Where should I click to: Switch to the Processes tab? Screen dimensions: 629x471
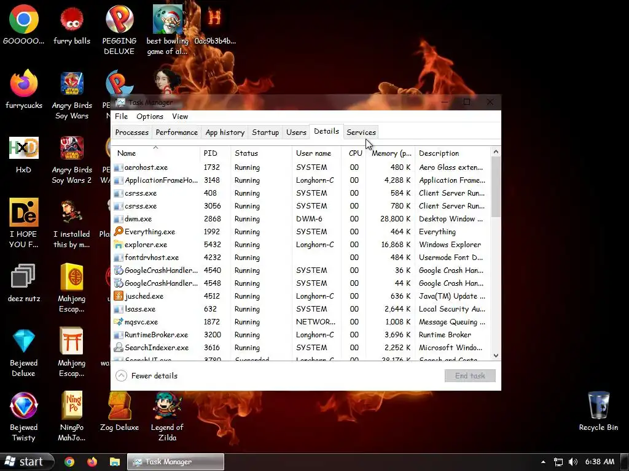tap(131, 132)
